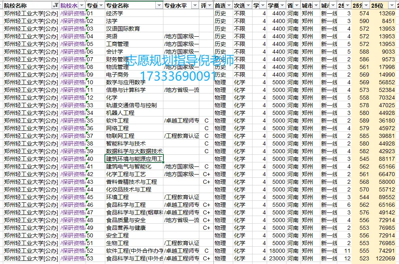Click the major cell 信息与计算科学

tap(134, 90)
